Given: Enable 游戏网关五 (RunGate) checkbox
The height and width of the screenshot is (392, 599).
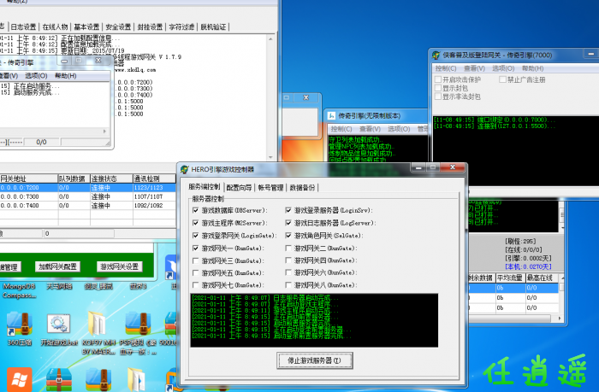Looking at the screenshot, I should [x=196, y=273].
